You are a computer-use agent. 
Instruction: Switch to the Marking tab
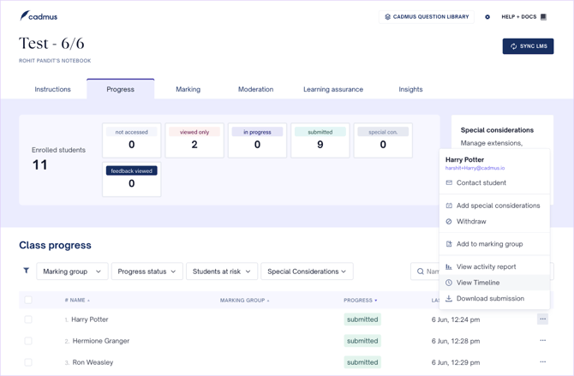(188, 89)
